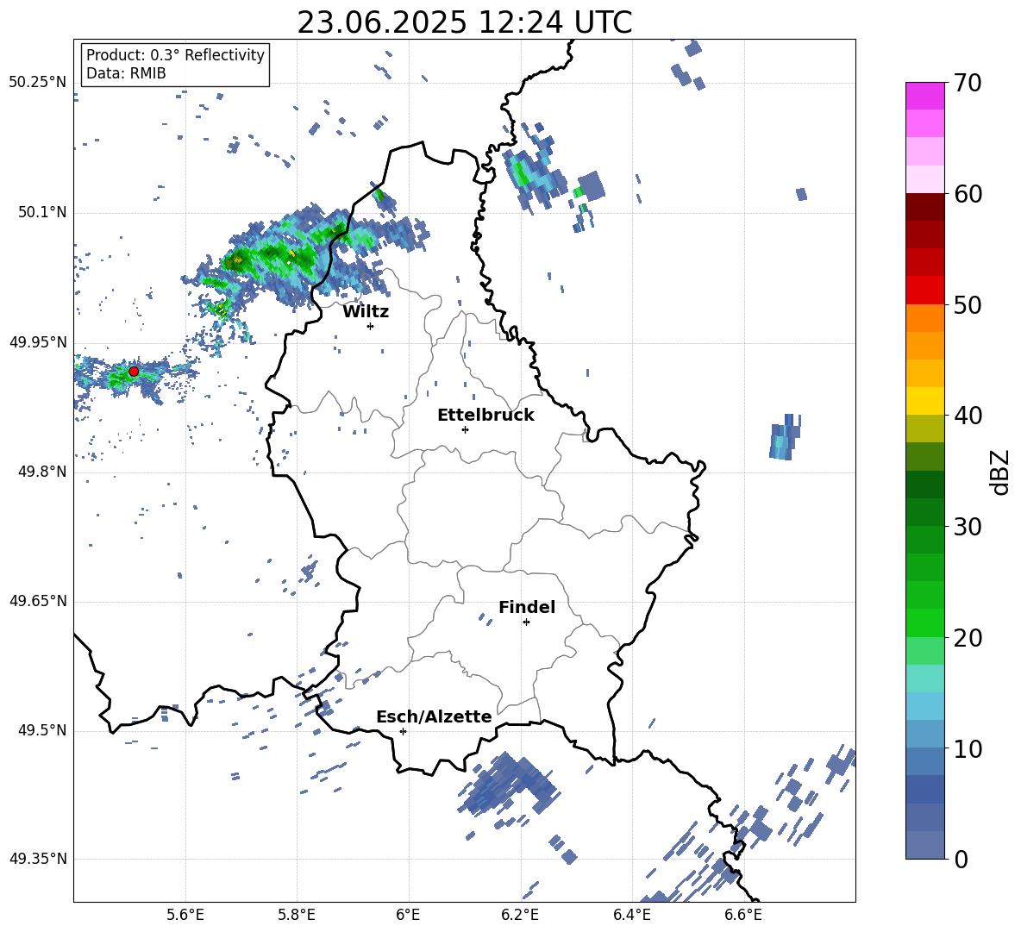
Task: Click the Ettelbruck city label
Action: [485, 416]
